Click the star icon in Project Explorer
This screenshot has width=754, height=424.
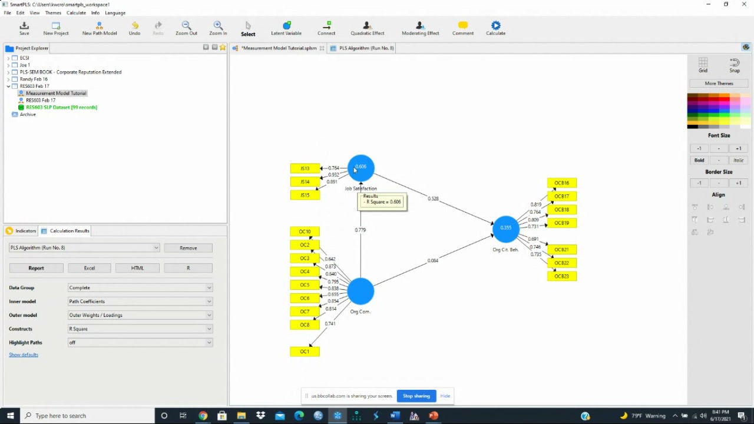(x=223, y=47)
